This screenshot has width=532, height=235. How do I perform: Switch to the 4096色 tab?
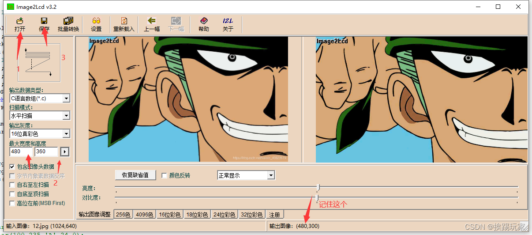(144, 215)
